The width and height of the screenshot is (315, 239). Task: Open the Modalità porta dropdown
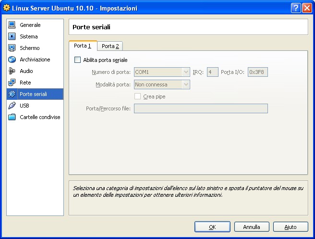click(162, 84)
